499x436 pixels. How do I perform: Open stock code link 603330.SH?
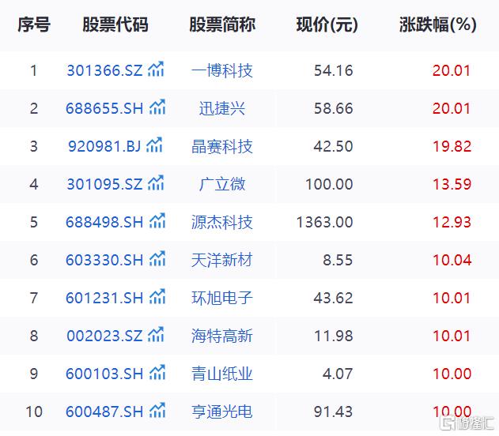pyautogui.click(x=104, y=260)
